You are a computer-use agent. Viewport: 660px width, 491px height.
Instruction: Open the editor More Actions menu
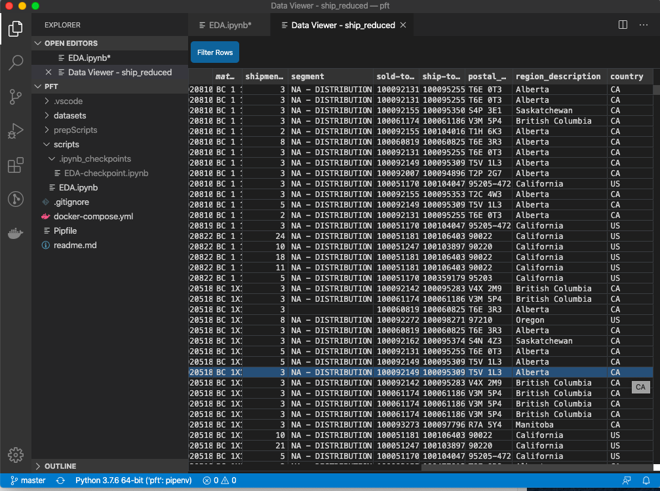coord(644,24)
